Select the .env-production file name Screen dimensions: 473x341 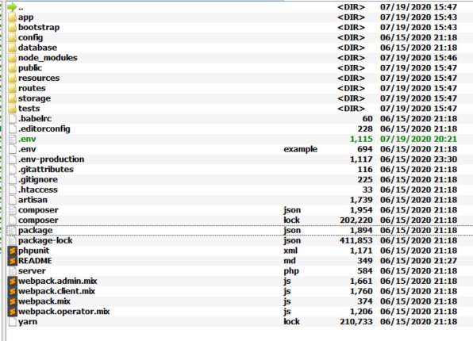pyautogui.click(x=52, y=159)
